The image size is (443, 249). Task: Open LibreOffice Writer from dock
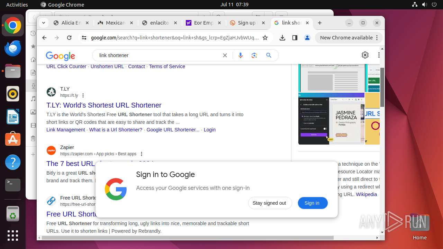point(13,117)
